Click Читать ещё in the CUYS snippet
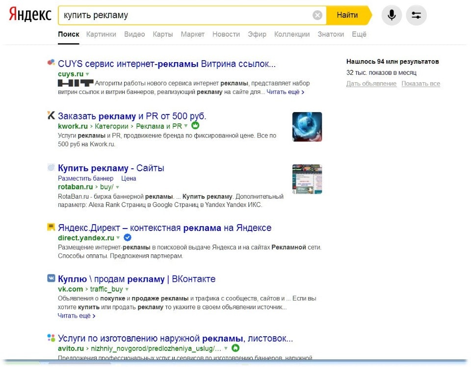Image resolution: width=471 pixels, height=367 pixels. [x=286, y=92]
